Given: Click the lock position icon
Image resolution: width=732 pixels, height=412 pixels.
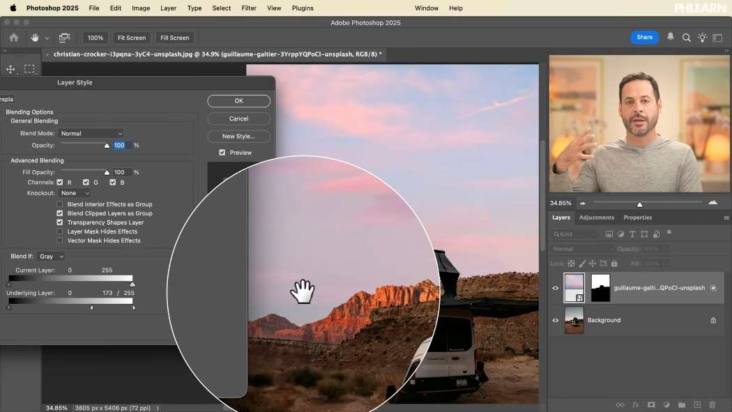Looking at the screenshot, I should click(x=593, y=264).
